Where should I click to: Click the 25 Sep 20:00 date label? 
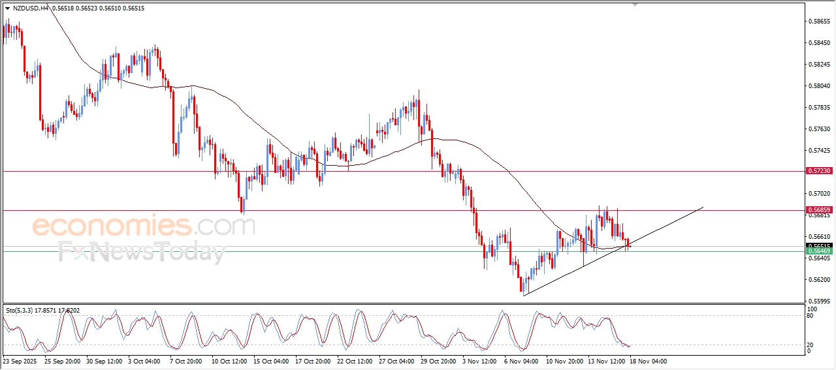click(x=62, y=361)
